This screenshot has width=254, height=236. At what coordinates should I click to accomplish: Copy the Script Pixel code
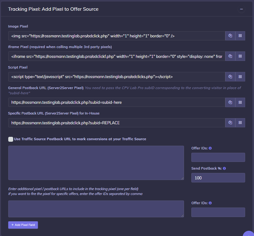[x=230, y=77]
